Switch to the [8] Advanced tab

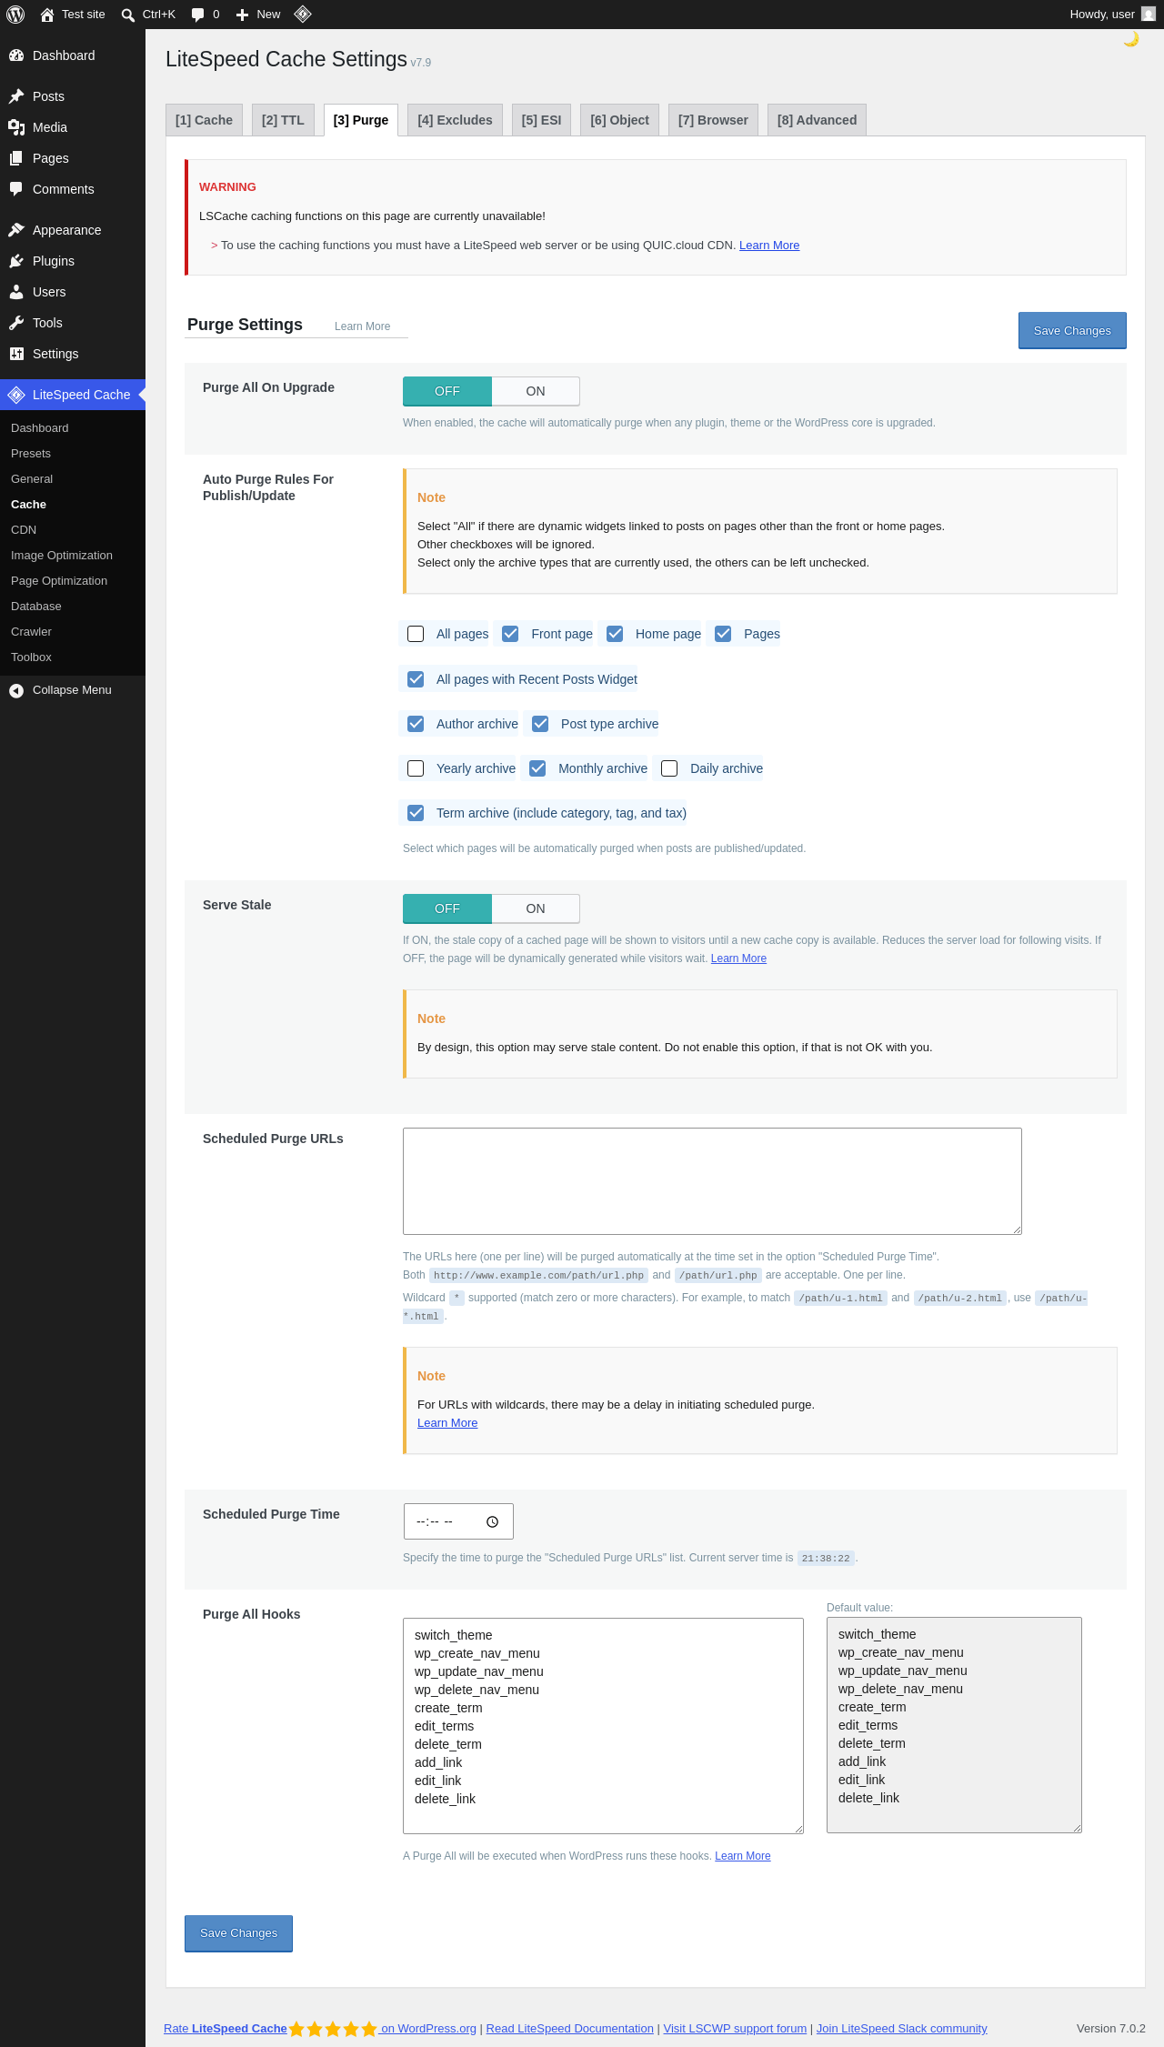(817, 120)
